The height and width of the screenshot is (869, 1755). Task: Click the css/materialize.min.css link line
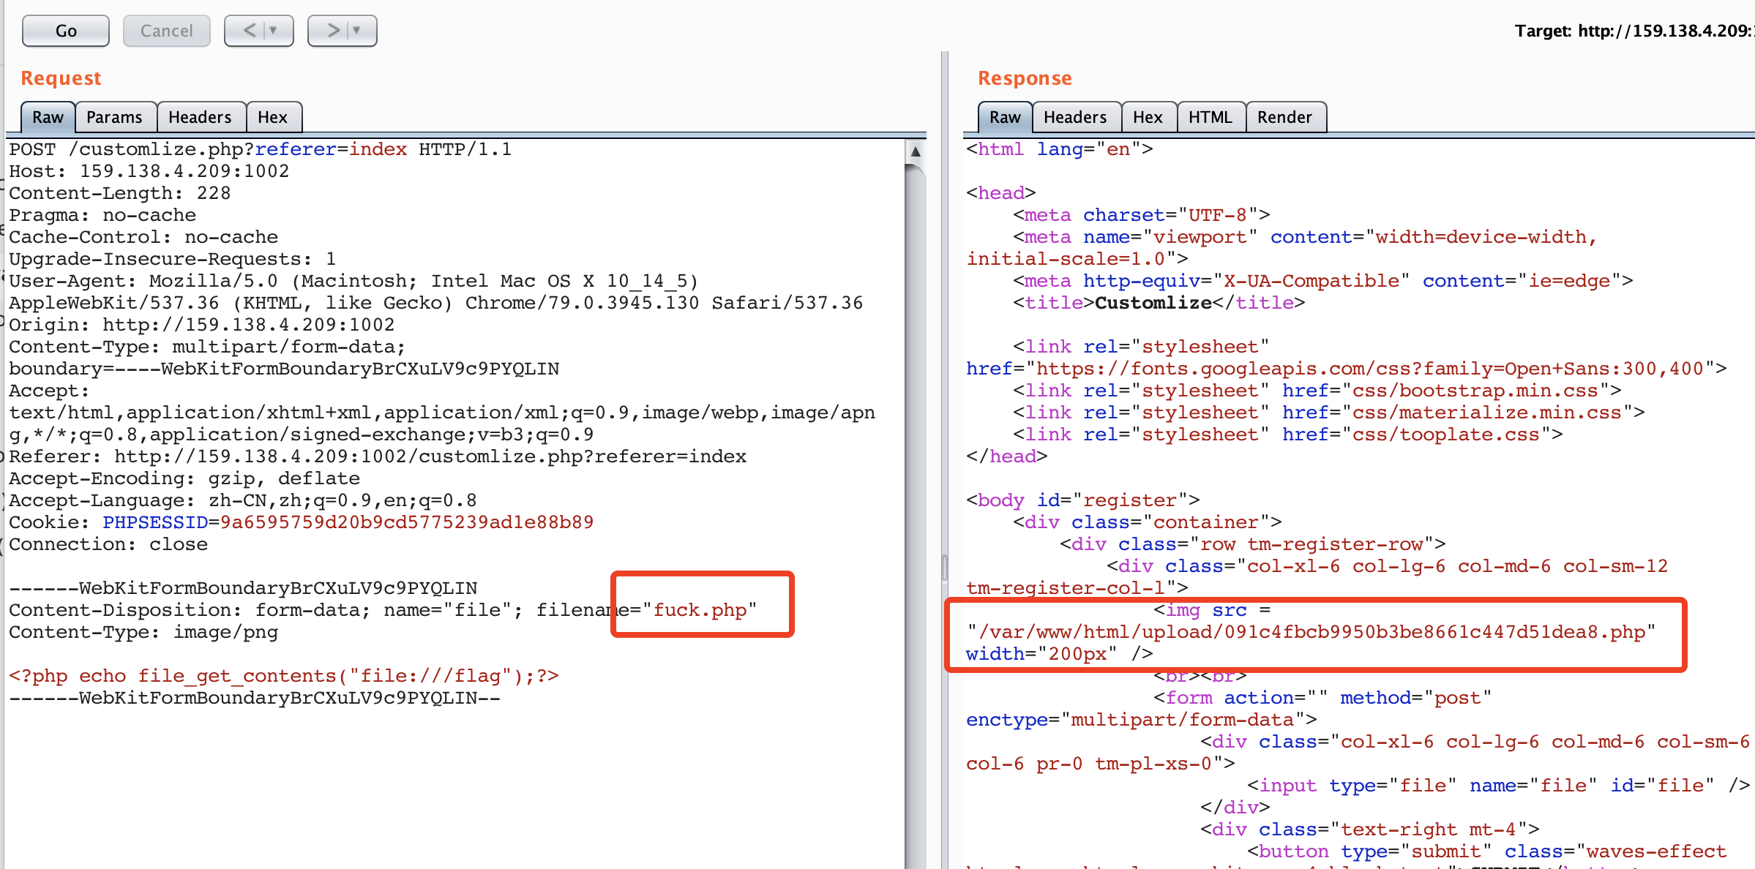(x=1328, y=413)
